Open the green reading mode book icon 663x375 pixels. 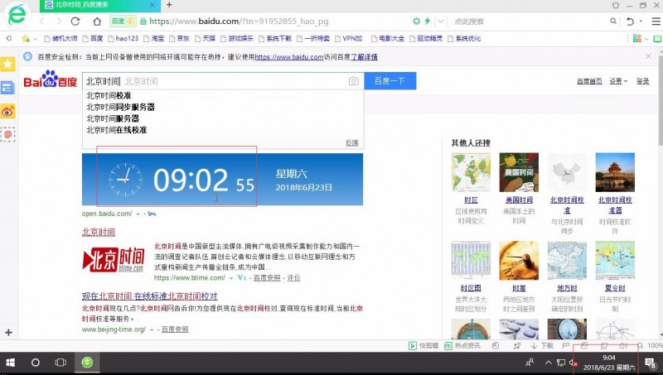pos(657,39)
